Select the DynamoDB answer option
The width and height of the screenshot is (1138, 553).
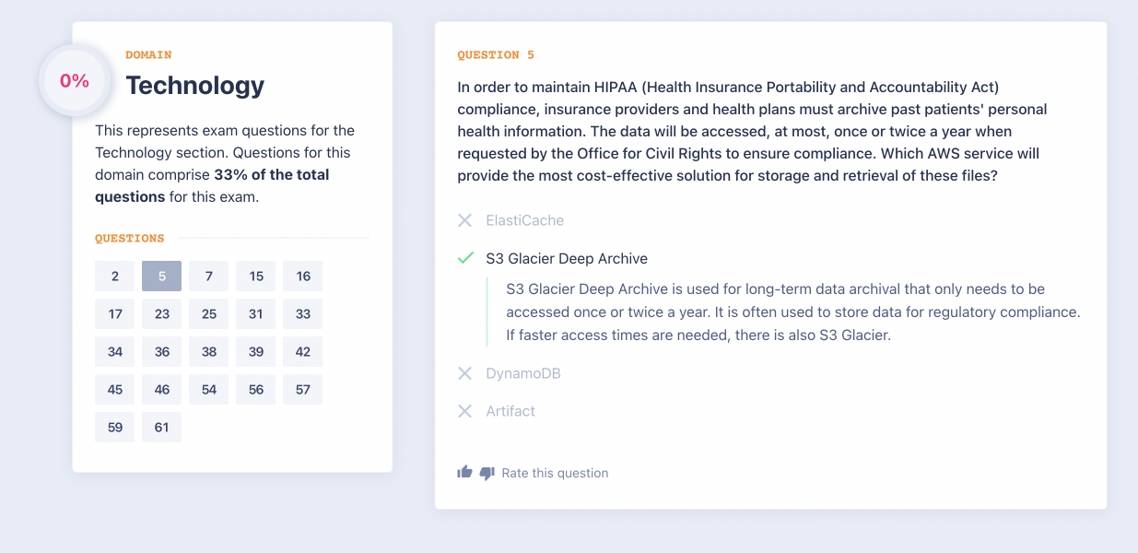coord(522,373)
